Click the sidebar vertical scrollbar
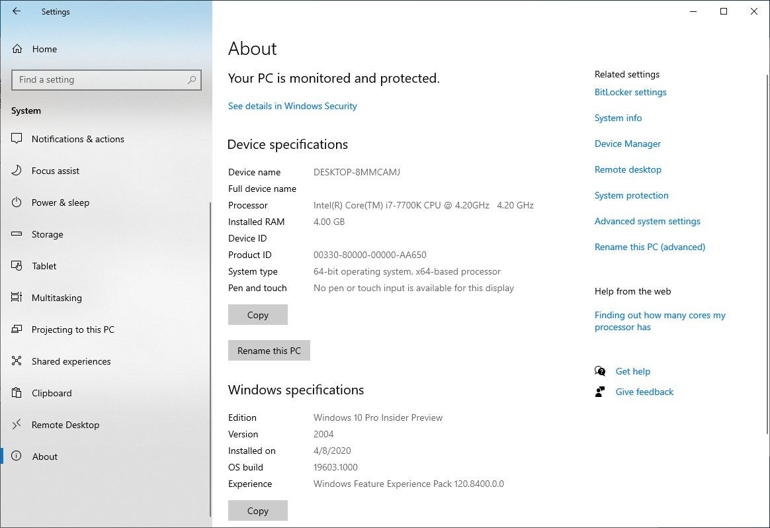770x528 pixels. pyautogui.click(x=210, y=357)
